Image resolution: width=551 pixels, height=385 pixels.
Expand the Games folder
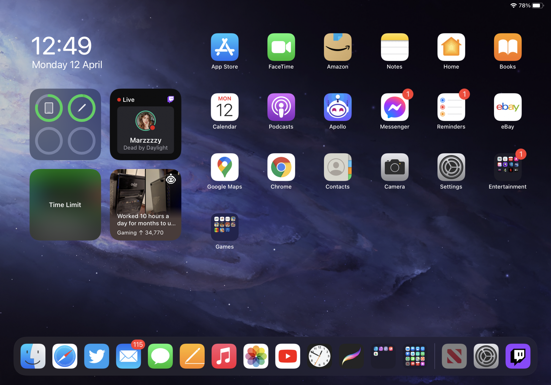click(225, 227)
